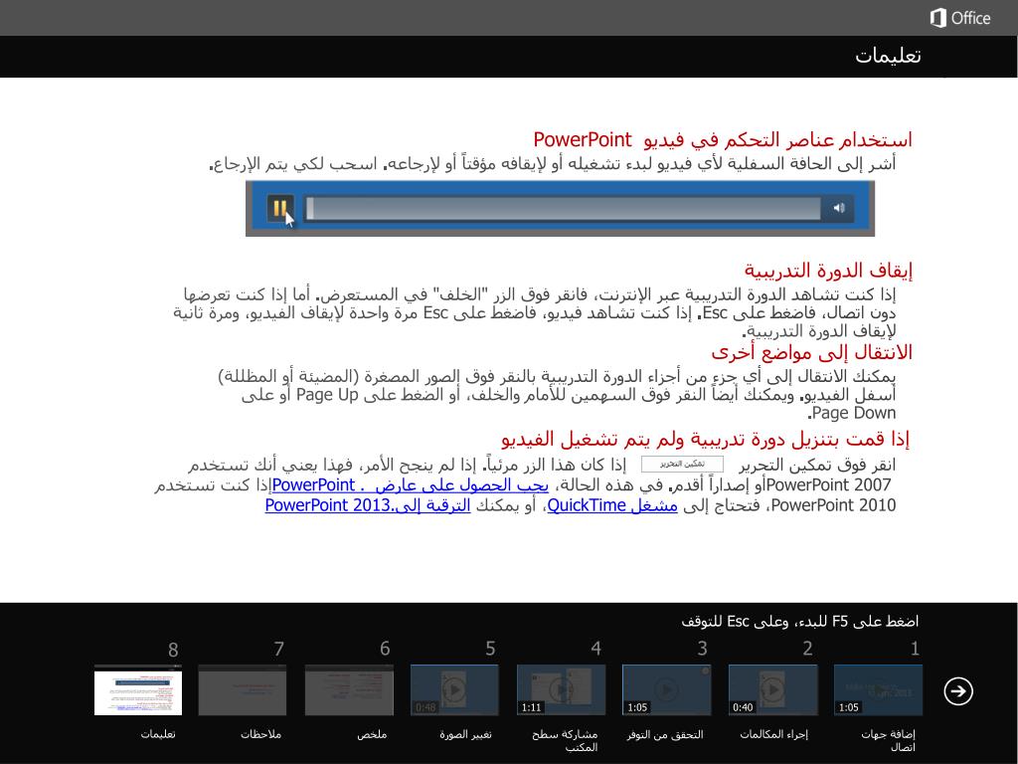Viewport: 1018px width, 764px height.
Task: Open thumbnail 8 تعليمات
Action: [x=137, y=690]
